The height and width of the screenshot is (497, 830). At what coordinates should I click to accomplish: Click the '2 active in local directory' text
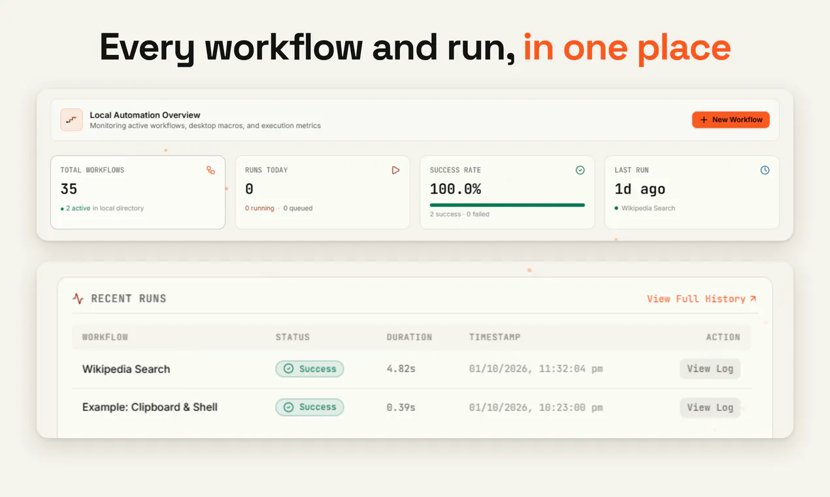[x=102, y=208]
